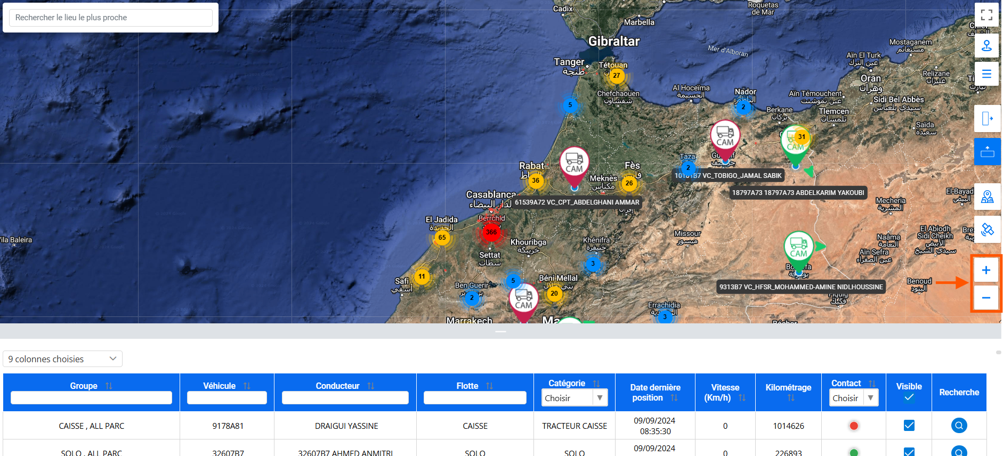Image resolution: width=1003 pixels, height=456 pixels.
Task: Click the Recherche column header
Action: click(x=959, y=392)
